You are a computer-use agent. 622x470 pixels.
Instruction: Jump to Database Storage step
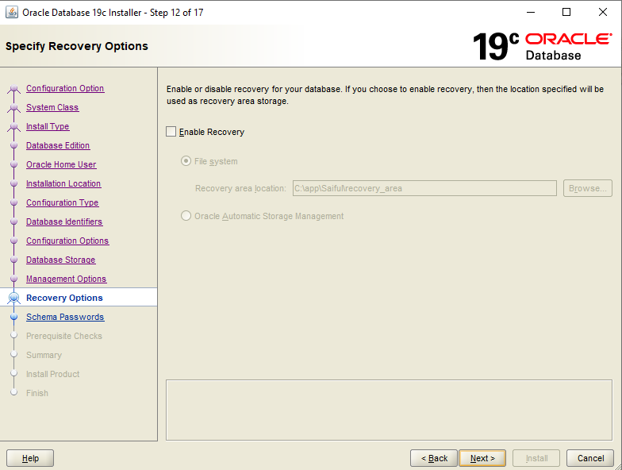point(60,260)
